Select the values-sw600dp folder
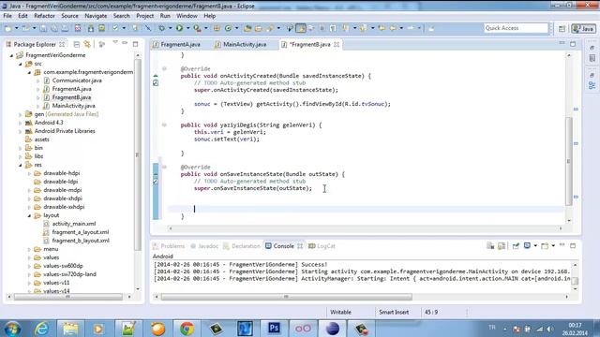 pos(63,266)
